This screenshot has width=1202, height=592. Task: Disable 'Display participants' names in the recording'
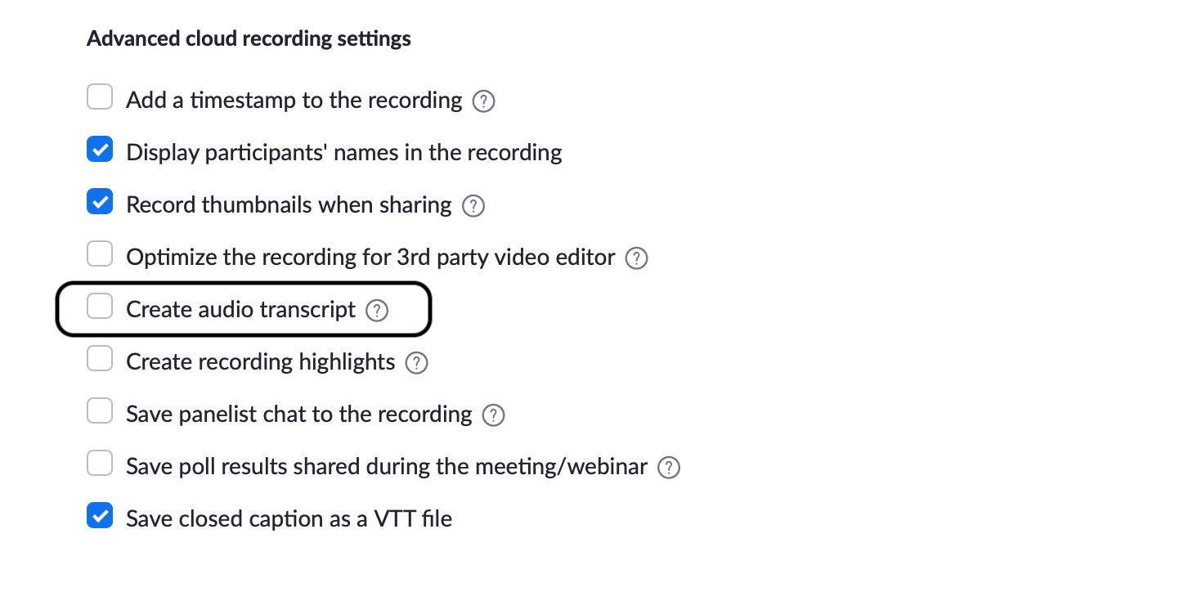(99, 149)
